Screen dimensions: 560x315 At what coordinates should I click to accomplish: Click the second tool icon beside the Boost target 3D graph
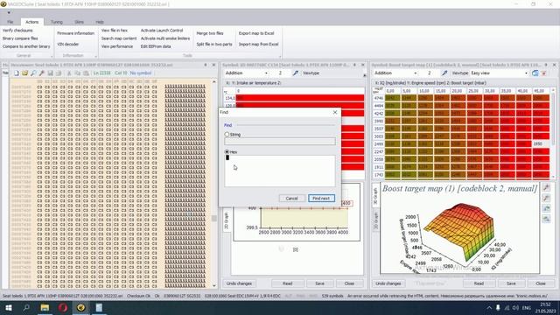coord(546,199)
